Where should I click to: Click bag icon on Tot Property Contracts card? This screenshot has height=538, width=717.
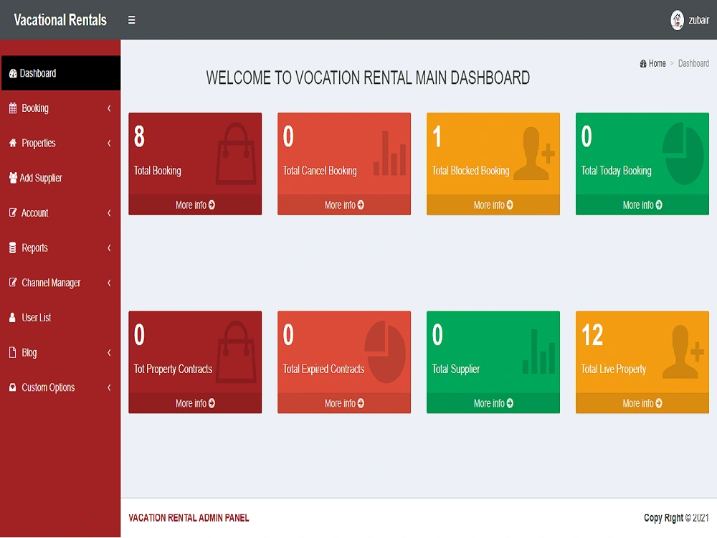click(235, 352)
